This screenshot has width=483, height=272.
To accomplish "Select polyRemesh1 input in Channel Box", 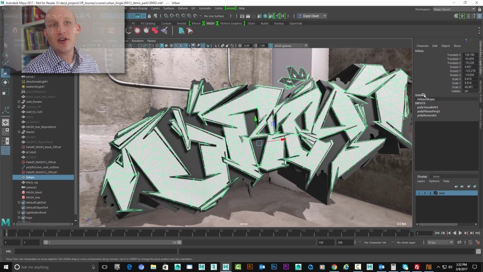I will [x=427, y=115].
